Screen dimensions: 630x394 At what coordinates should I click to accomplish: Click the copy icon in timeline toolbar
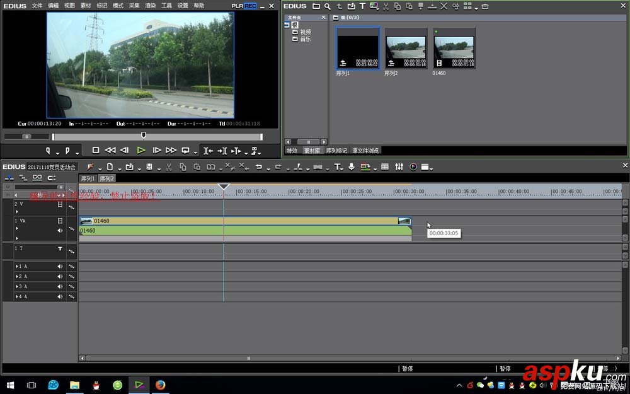(x=183, y=167)
